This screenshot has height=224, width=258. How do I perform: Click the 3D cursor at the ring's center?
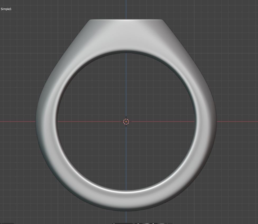click(126, 122)
